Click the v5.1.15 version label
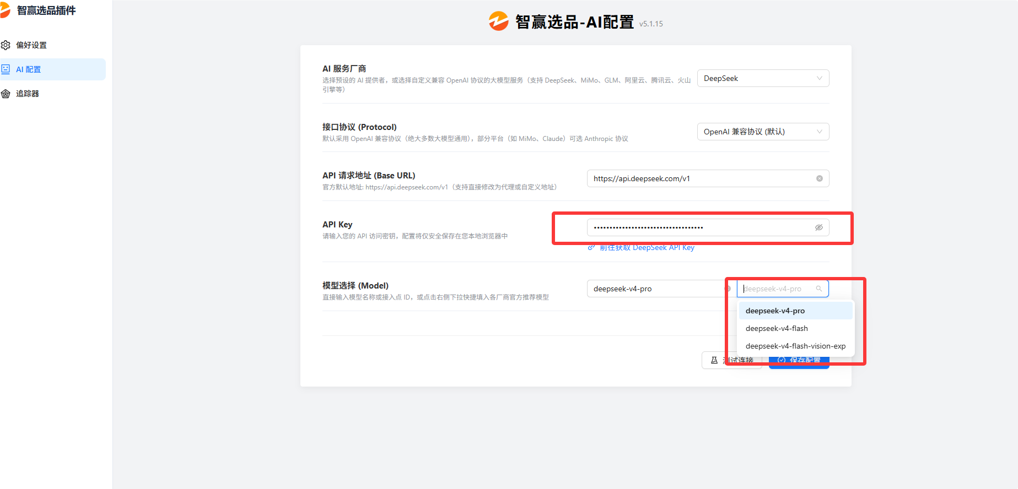The height and width of the screenshot is (489, 1018). (651, 24)
